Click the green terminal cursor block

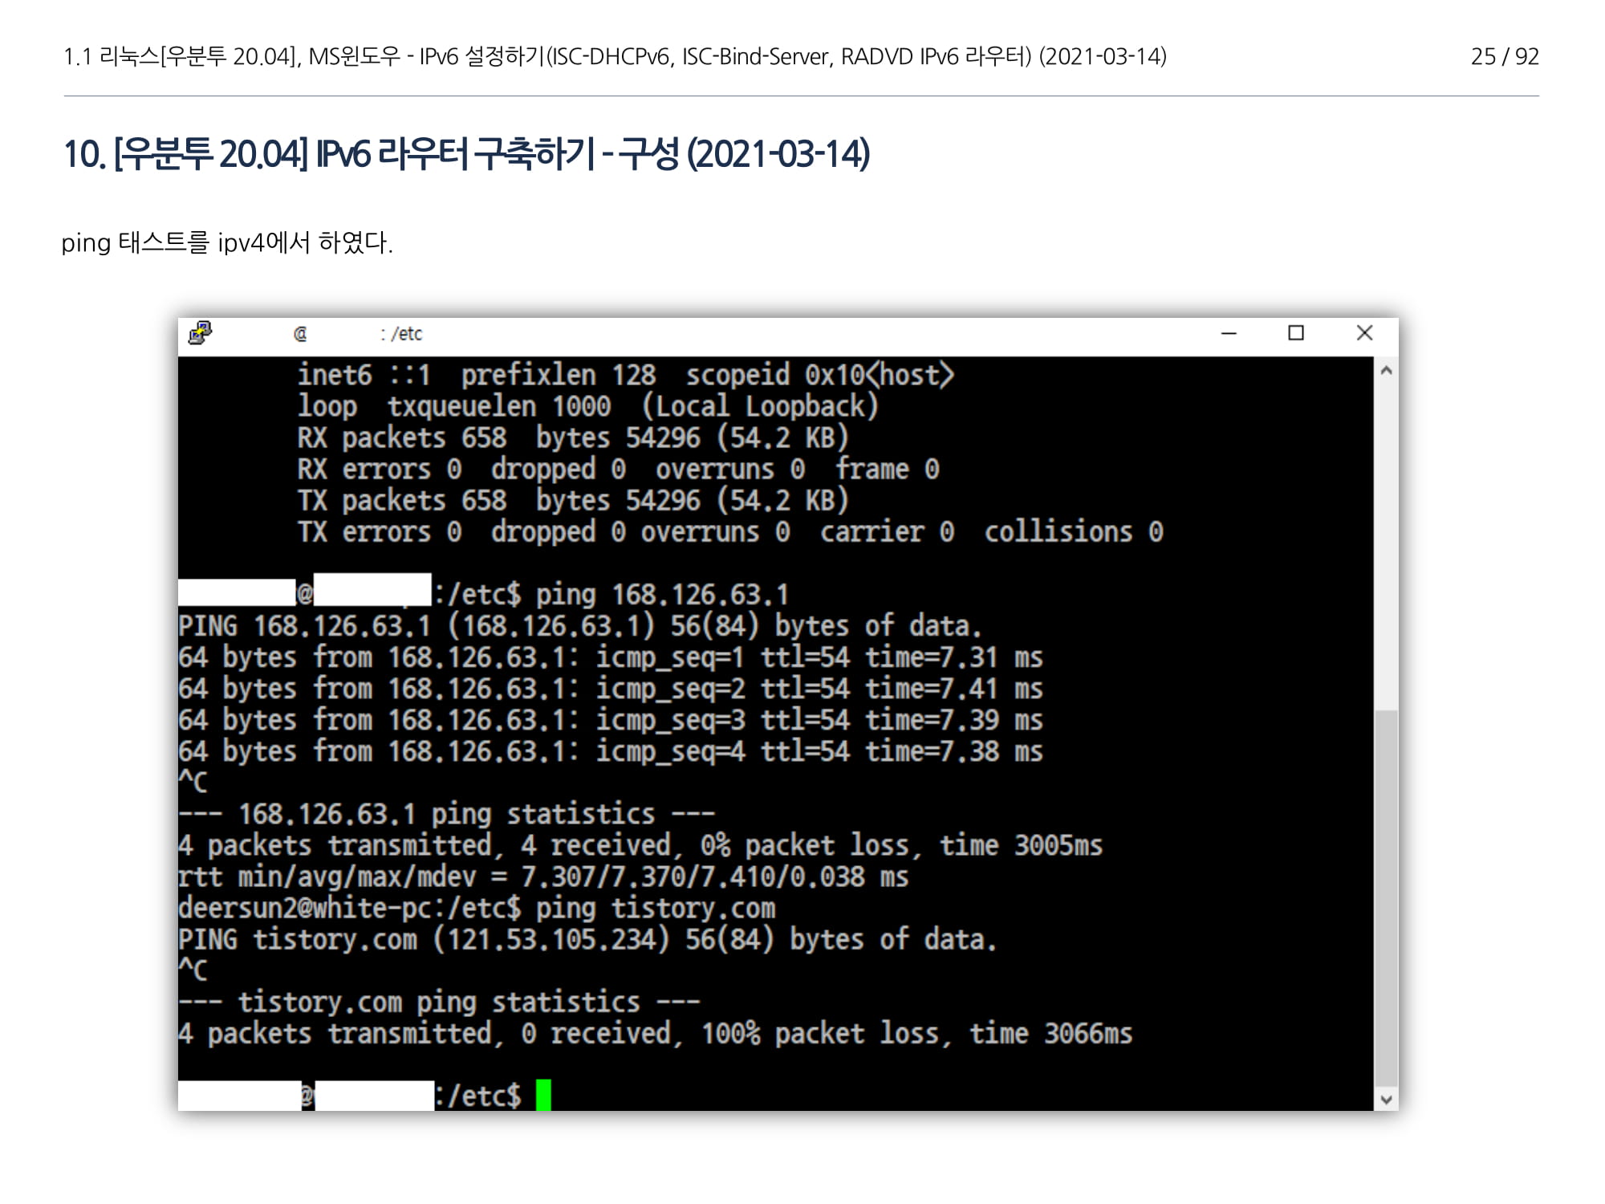point(543,1095)
